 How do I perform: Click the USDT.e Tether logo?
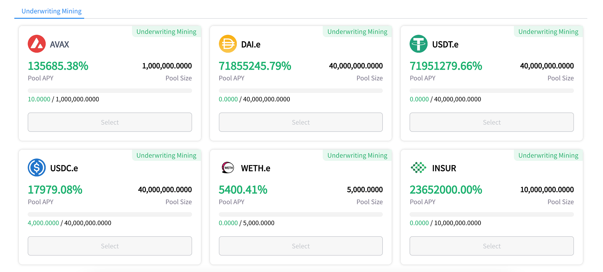418,44
